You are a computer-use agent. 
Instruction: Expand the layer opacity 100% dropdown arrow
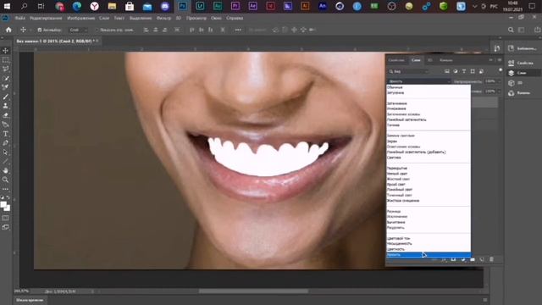point(499,81)
